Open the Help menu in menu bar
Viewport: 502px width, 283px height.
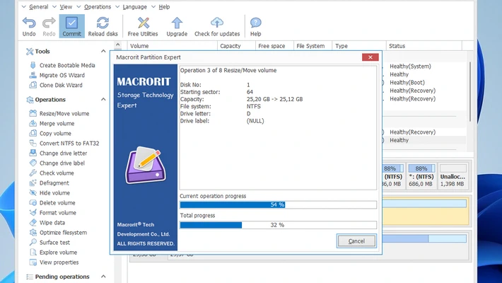[x=164, y=7]
